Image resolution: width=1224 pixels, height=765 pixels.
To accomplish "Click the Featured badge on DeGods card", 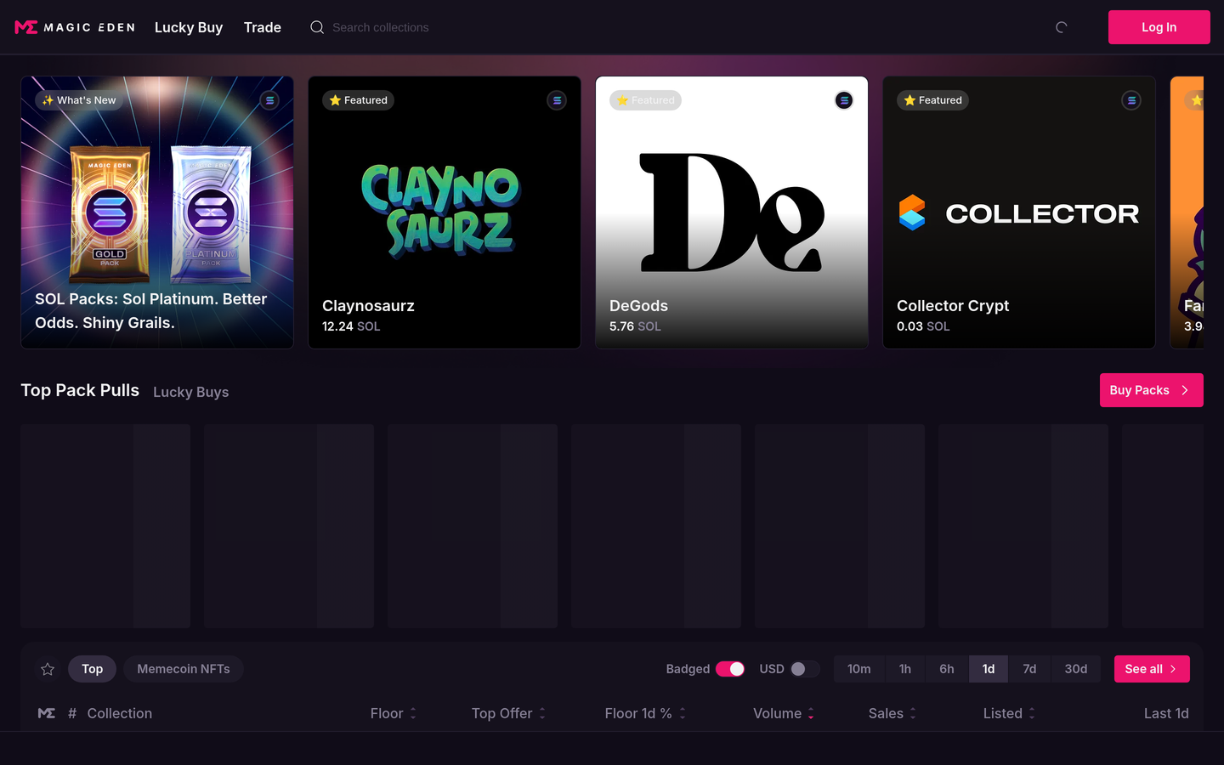I will (645, 100).
